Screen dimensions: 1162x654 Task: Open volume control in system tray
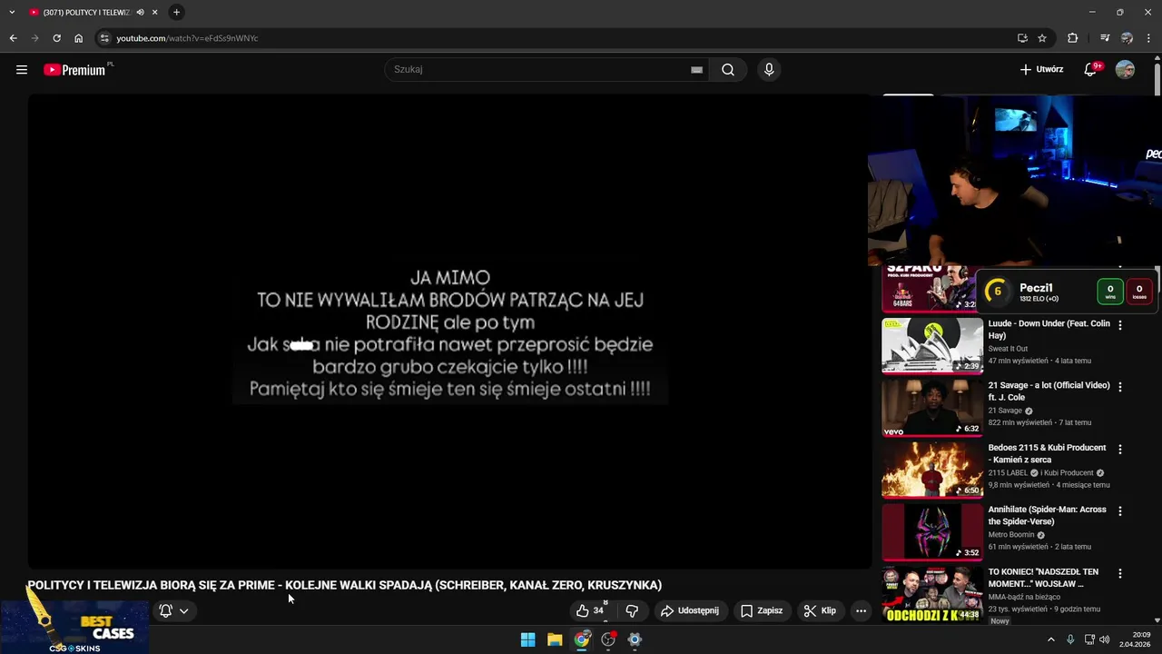click(1105, 639)
